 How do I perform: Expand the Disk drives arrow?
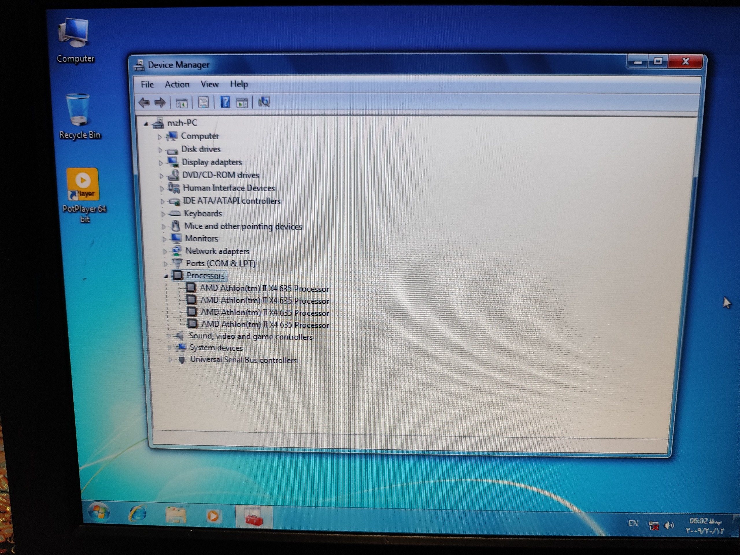pyautogui.click(x=160, y=150)
